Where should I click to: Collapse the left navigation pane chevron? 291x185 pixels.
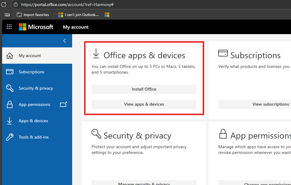tap(65, 41)
